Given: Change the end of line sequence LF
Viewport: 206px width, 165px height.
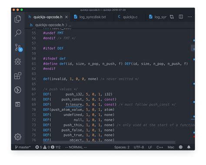Looking at the screenshot, I should [x=150, y=147].
